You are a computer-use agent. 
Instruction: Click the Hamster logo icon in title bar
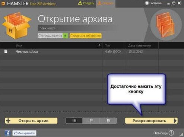tap(3, 3)
